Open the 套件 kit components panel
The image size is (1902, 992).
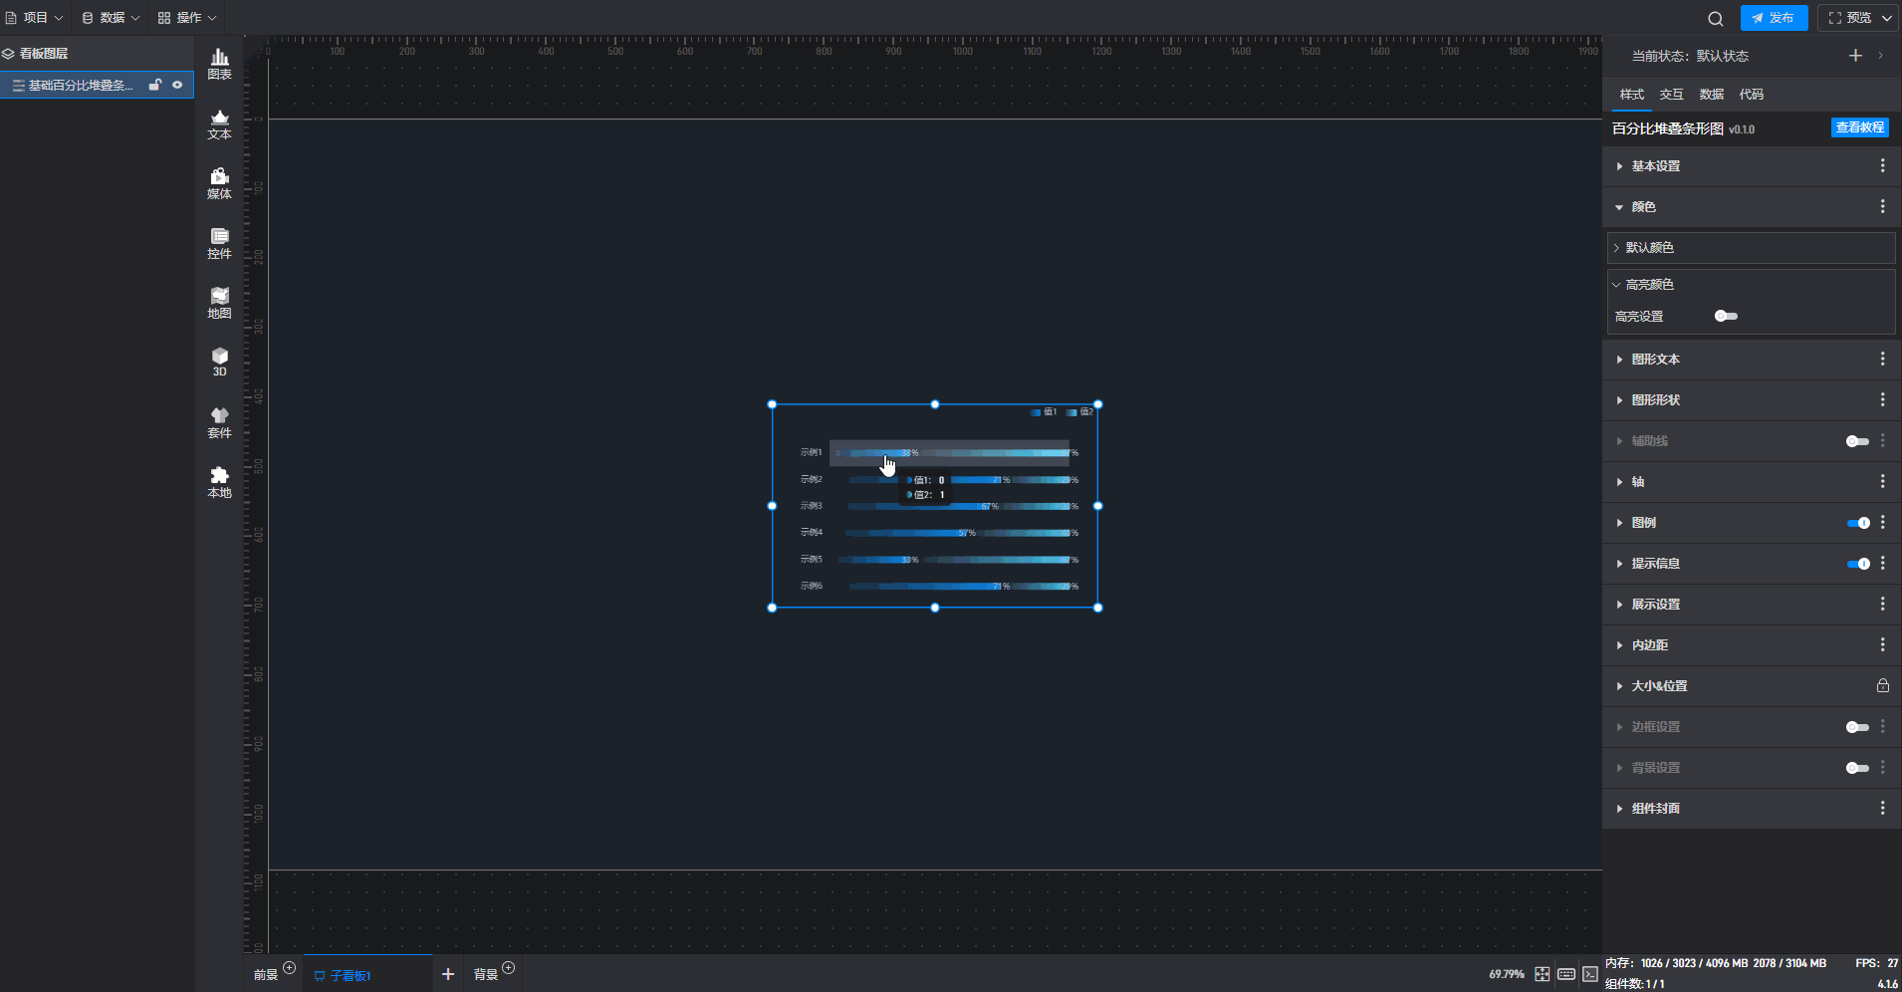pos(219,422)
